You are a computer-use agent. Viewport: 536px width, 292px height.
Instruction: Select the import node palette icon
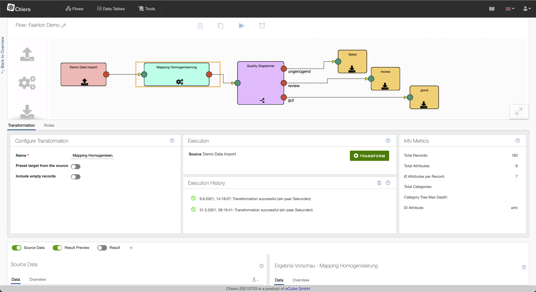point(27,54)
